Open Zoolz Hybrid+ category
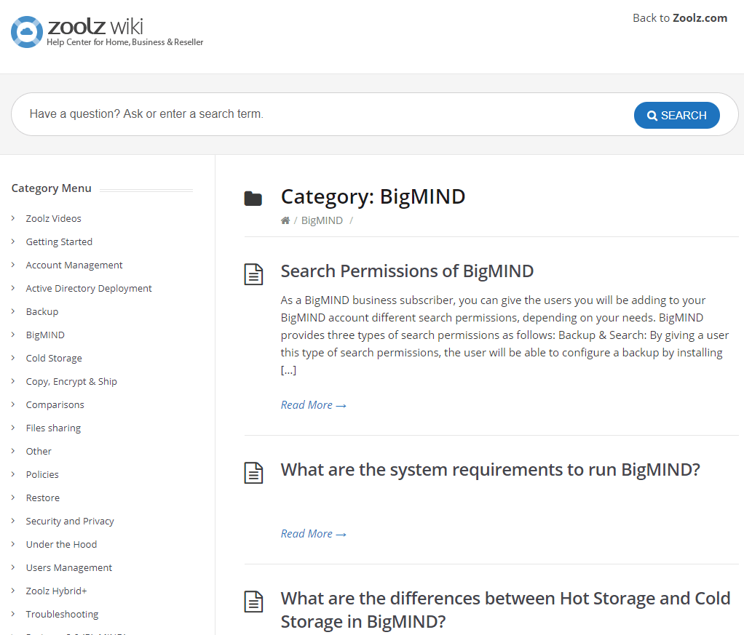This screenshot has height=635, width=744. pyautogui.click(x=57, y=591)
